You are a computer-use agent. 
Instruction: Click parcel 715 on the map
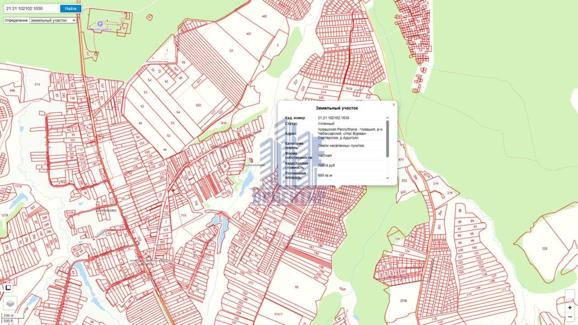pyautogui.click(x=183, y=216)
